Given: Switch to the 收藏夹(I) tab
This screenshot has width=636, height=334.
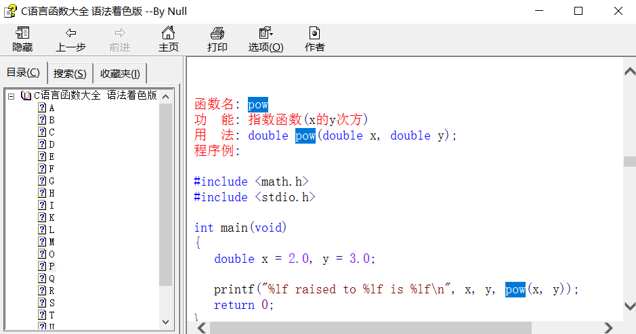Looking at the screenshot, I should point(120,73).
